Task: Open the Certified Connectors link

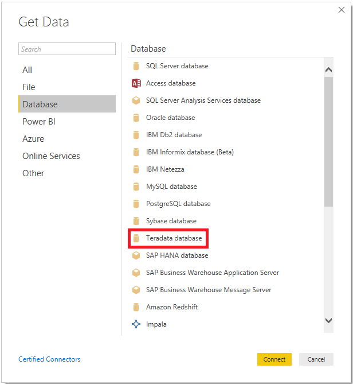Action: (49, 359)
